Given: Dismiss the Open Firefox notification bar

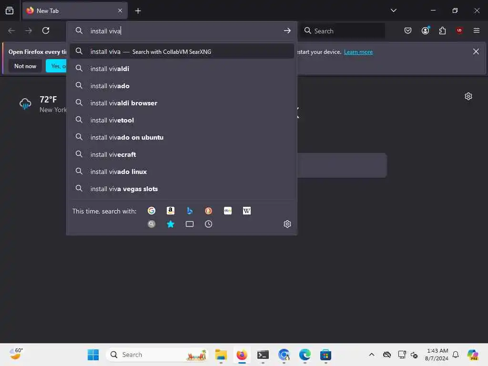Looking at the screenshot, I should click(x=476, y=51).
